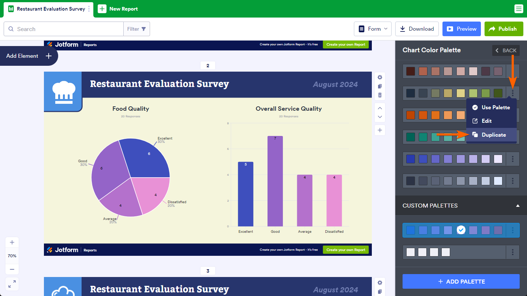Image resolution: width=527 pixels, height=296 pixels.
Task: Open options for the indigo-lavender palette row
Action: (513, 159)
